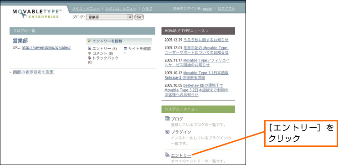Open MOVABLE TYPEニュース header link

click(x=186, y=31)
